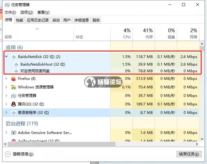Select the 欢迎使用百度网盘 process name

35,71
